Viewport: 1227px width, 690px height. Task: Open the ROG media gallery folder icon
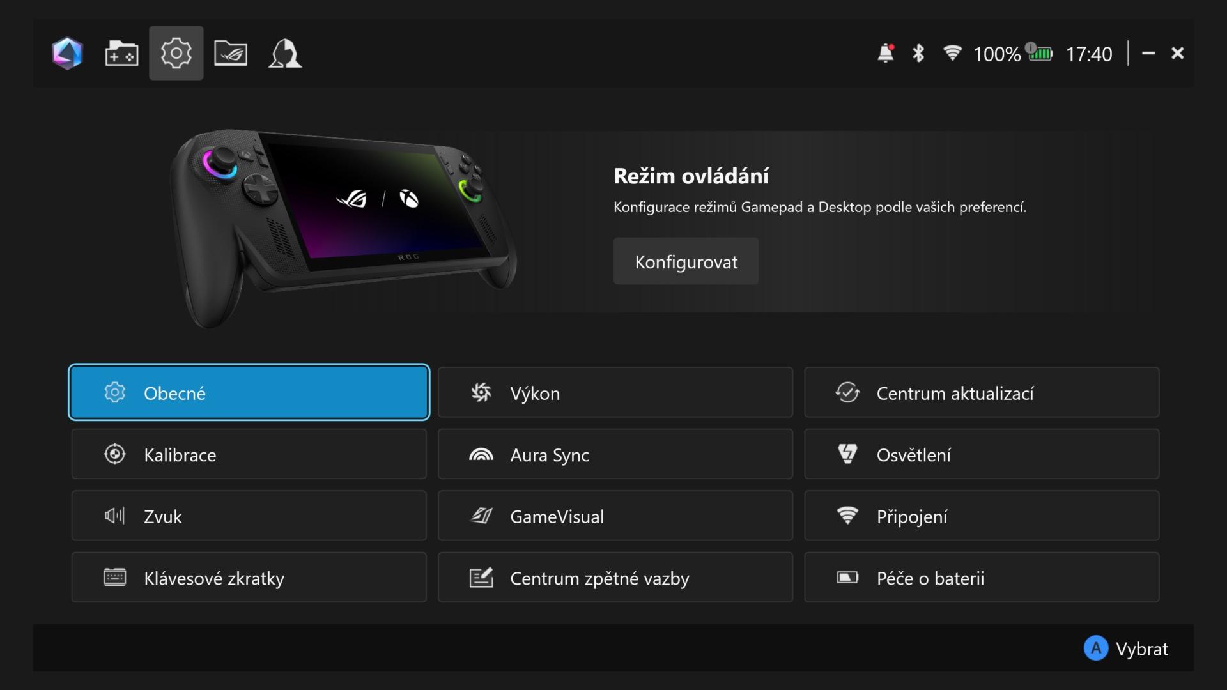point(231,53)
